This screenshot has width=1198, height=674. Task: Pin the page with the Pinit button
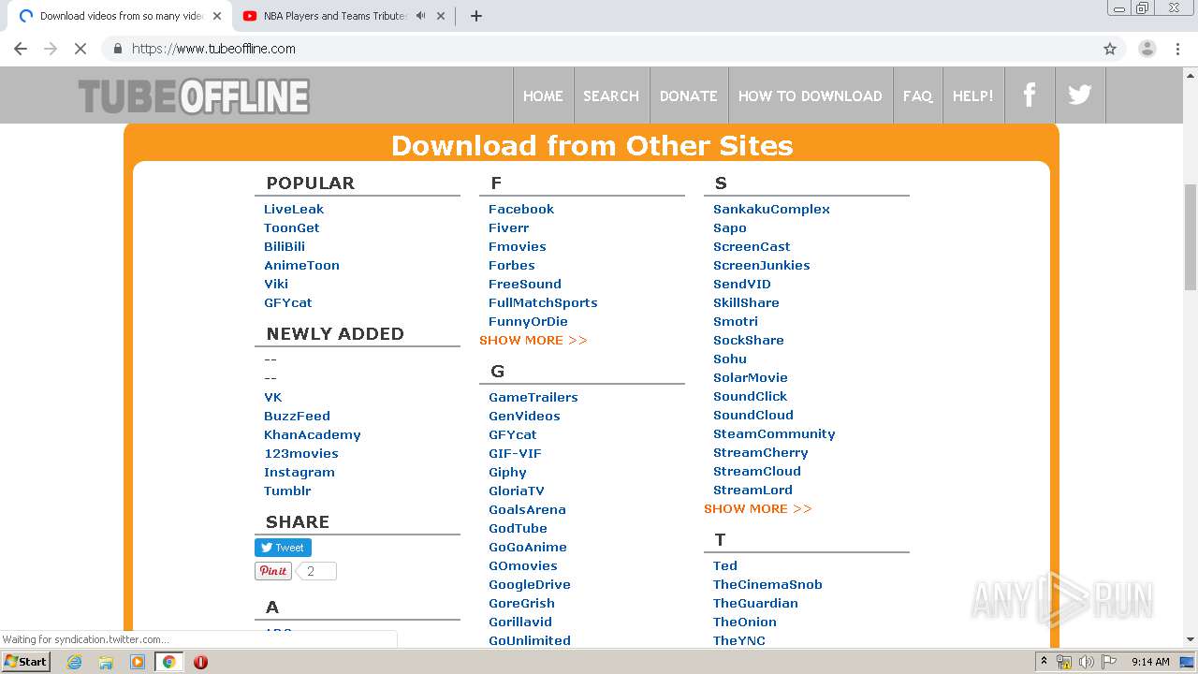coord(273,571)
